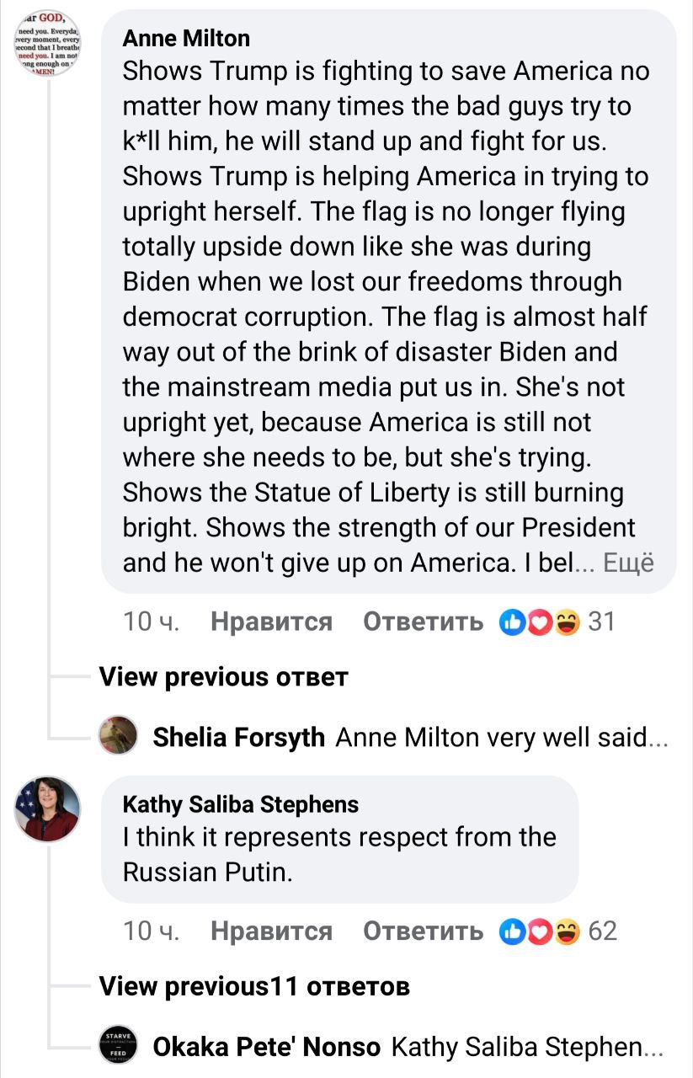Expand View previous ответ replies

[x=223, y=677]
